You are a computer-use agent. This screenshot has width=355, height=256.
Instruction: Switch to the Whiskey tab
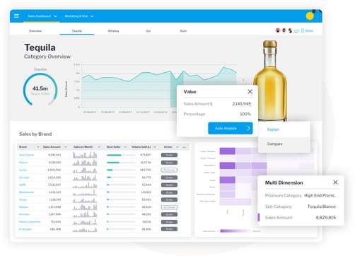point(113,31)
